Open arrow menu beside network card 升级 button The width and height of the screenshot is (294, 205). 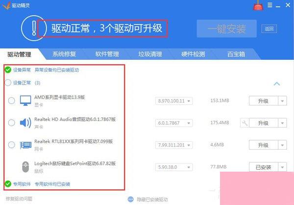[282, 145]
